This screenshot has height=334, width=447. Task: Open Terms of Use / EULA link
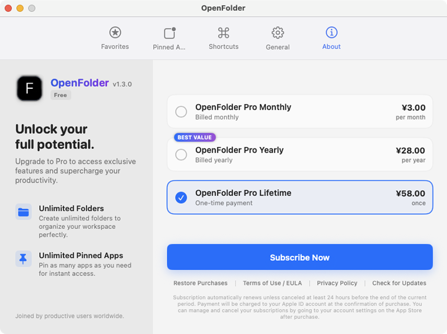coord(272,283)
